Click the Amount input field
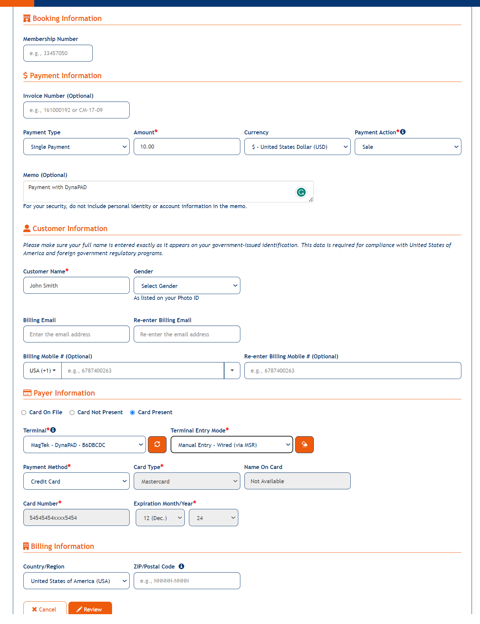Screen dimensions: 480x624 (x=187, y=147)
